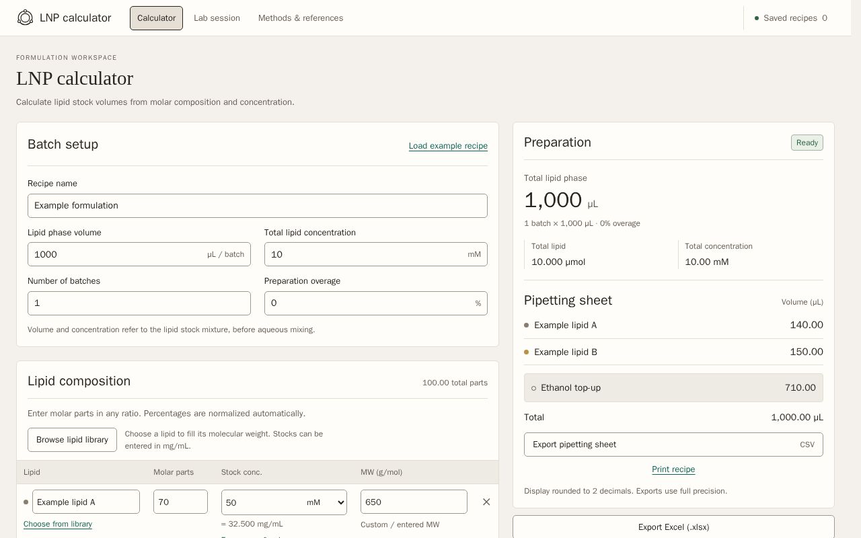
Task: Click Load example recipe link
Action: (x=448, y=146)
